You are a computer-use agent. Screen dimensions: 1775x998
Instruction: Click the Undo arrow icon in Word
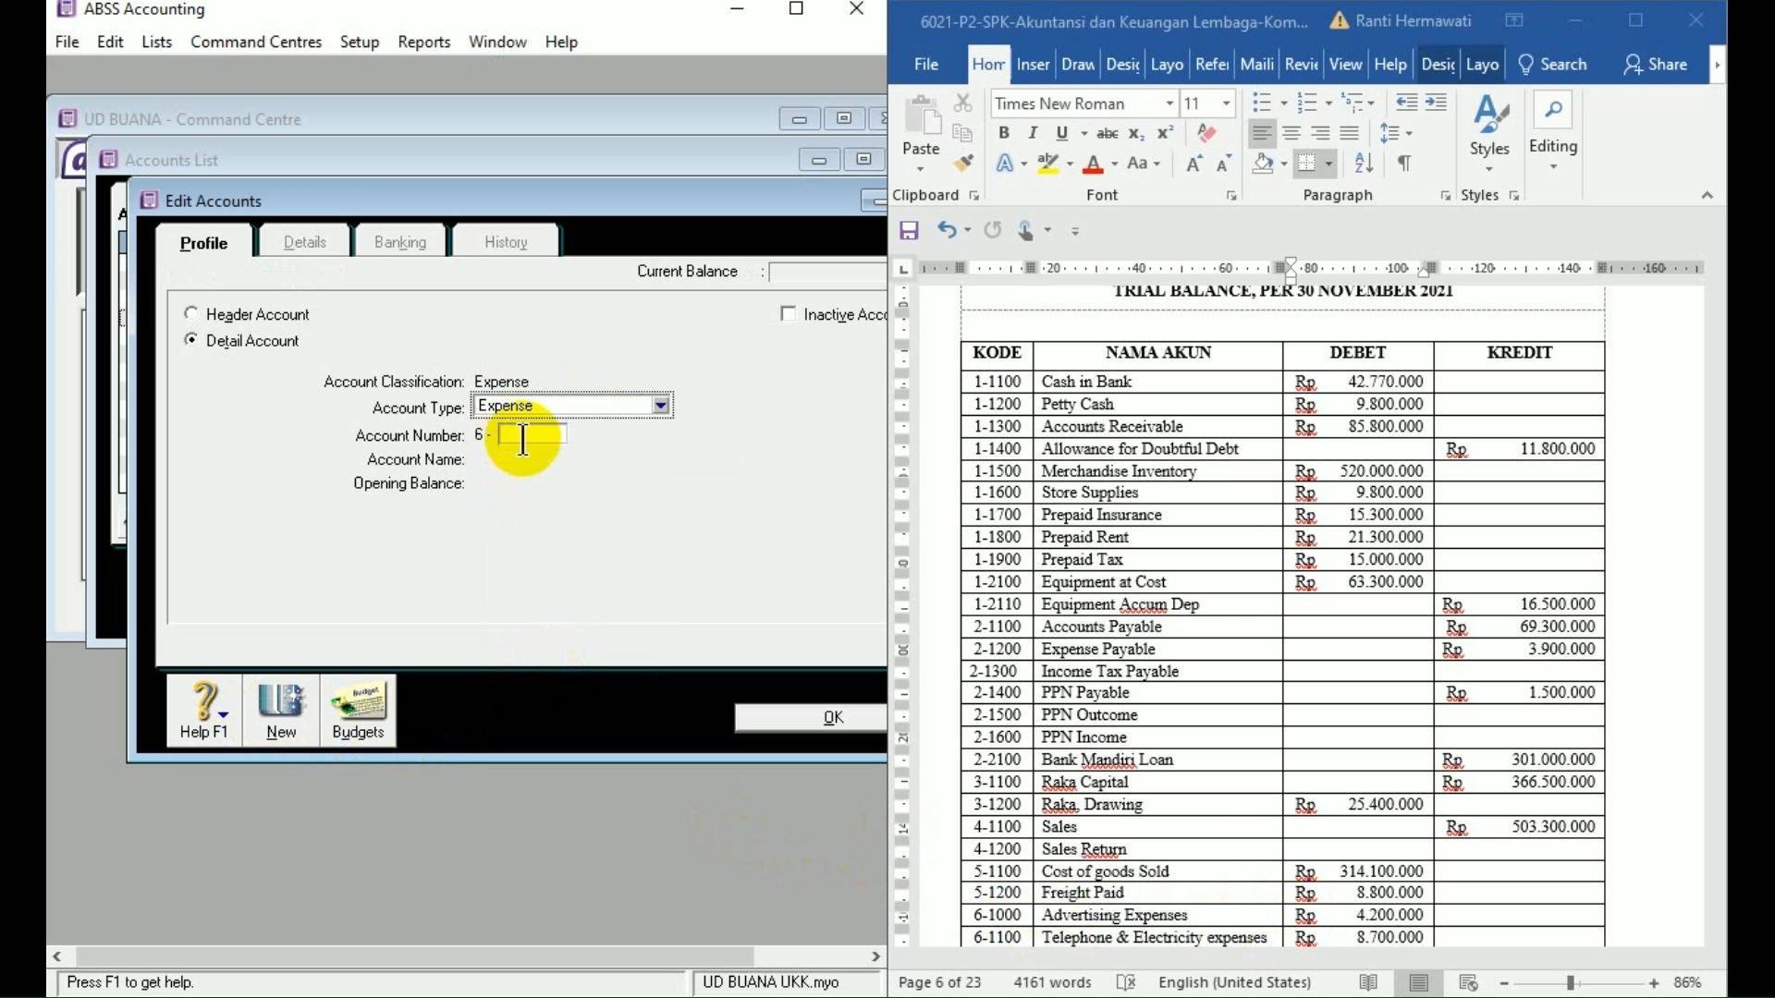click(946, 230)
